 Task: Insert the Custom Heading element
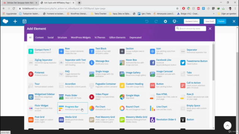[x=133, y=85]
